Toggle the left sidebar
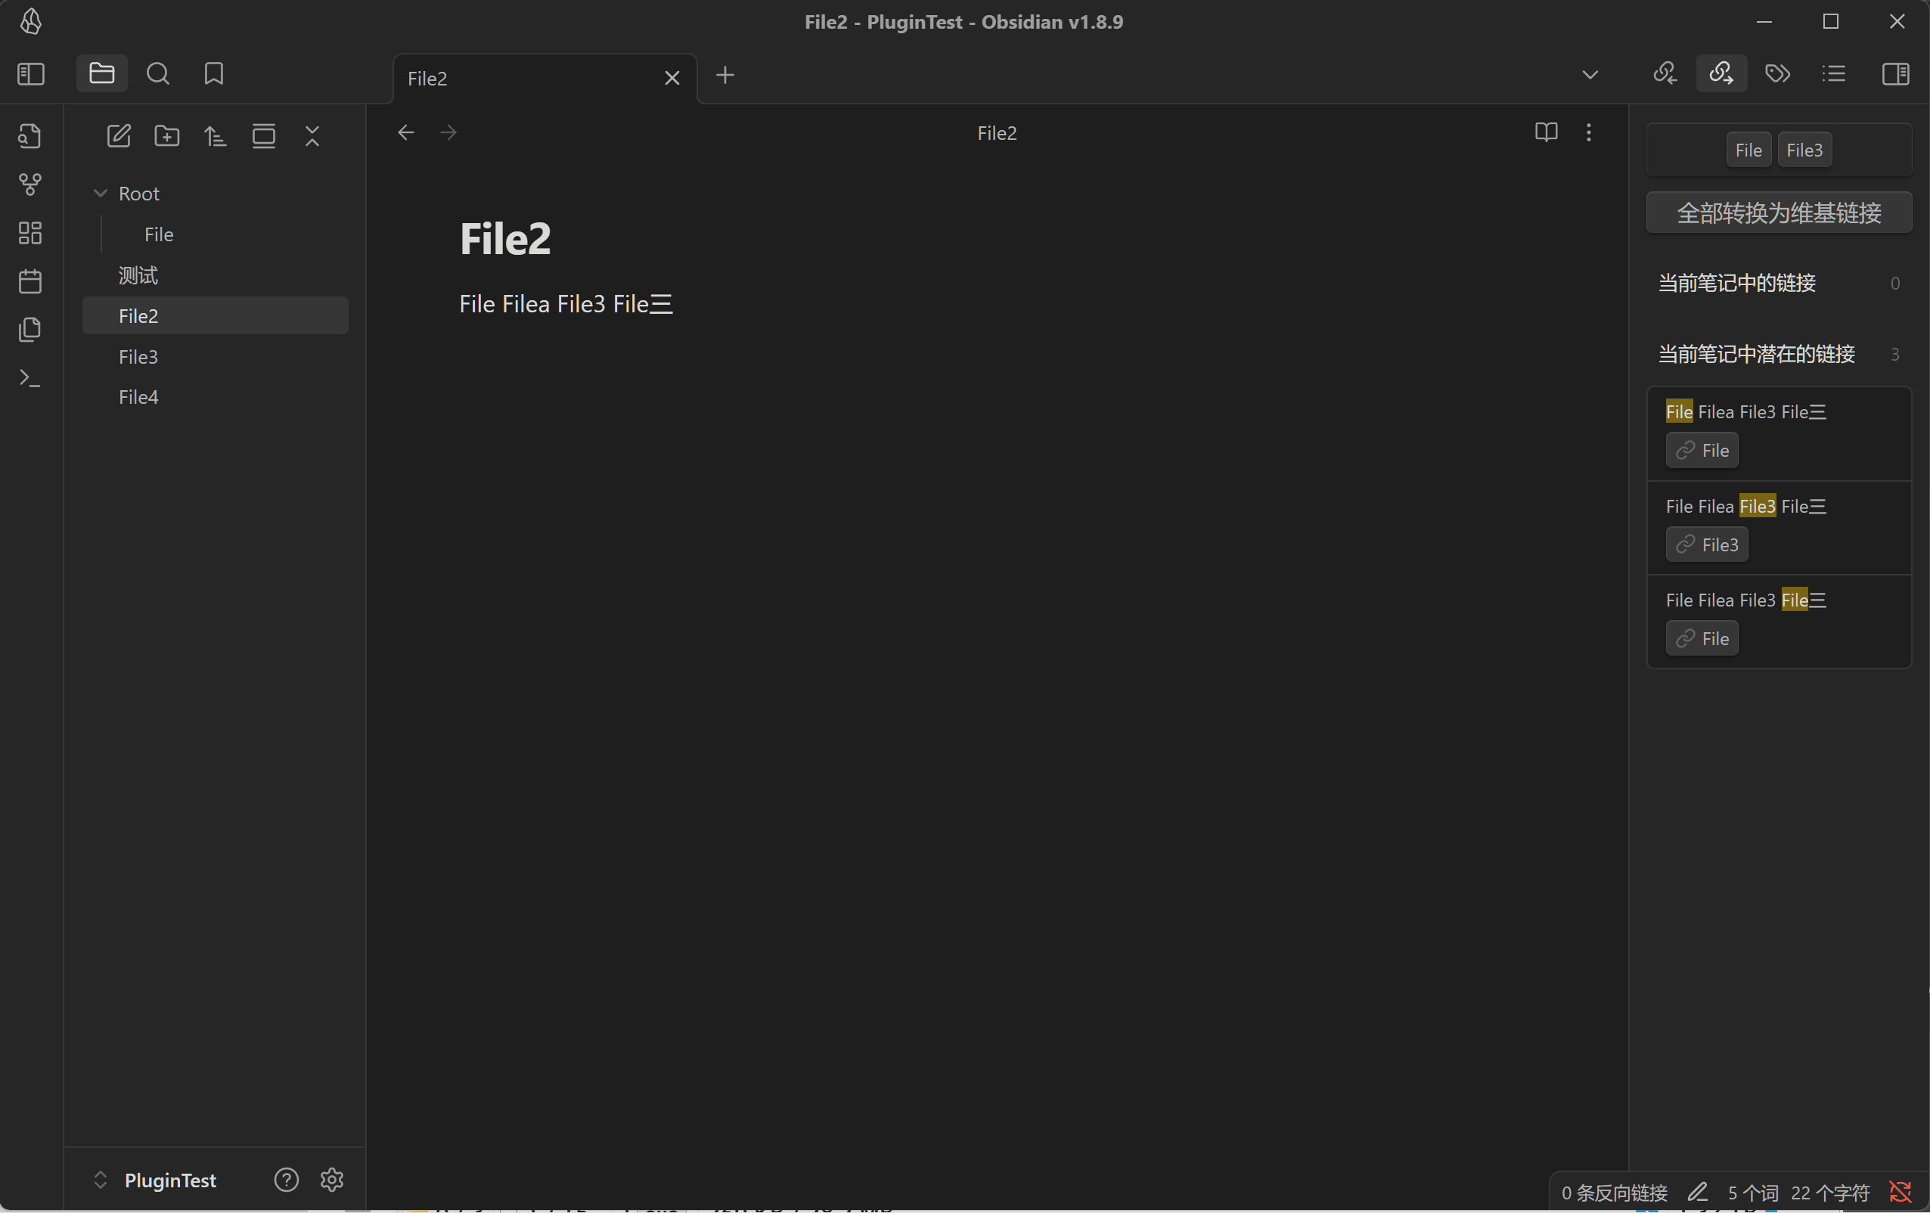 point(30,74)
